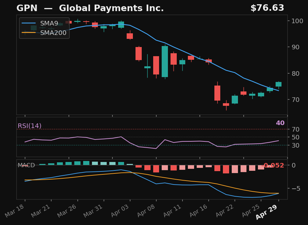Click the 80 price axis label
This screenshot has width=308, height=225.
(x=296, y=73)
